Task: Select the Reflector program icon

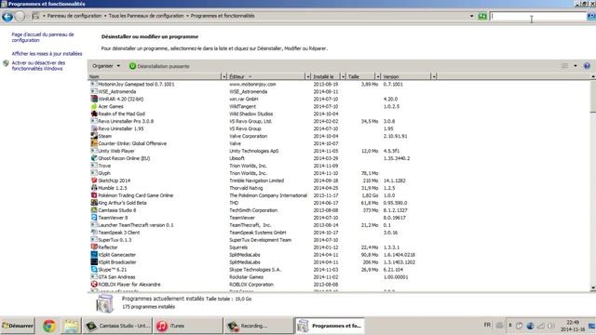Action: pos(94,247)
